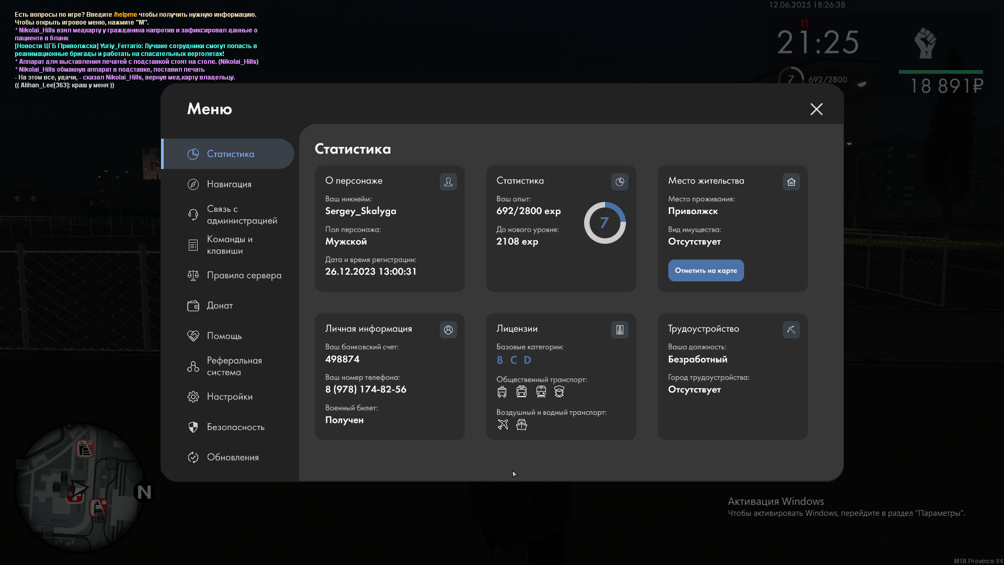Click the second bus icon under Общественный транспорт
The image size is (1004, 565).
point(521,392)
